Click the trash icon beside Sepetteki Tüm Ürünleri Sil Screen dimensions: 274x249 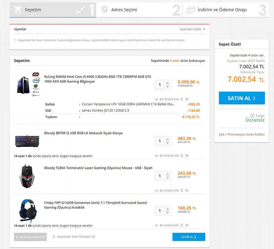[x=54, y=237]
